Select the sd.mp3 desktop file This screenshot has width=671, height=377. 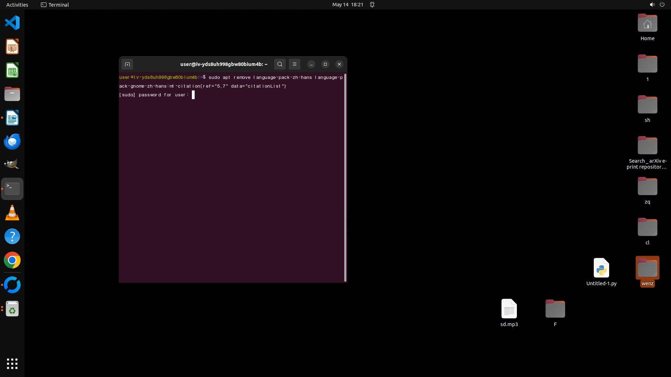pos(509,309)
